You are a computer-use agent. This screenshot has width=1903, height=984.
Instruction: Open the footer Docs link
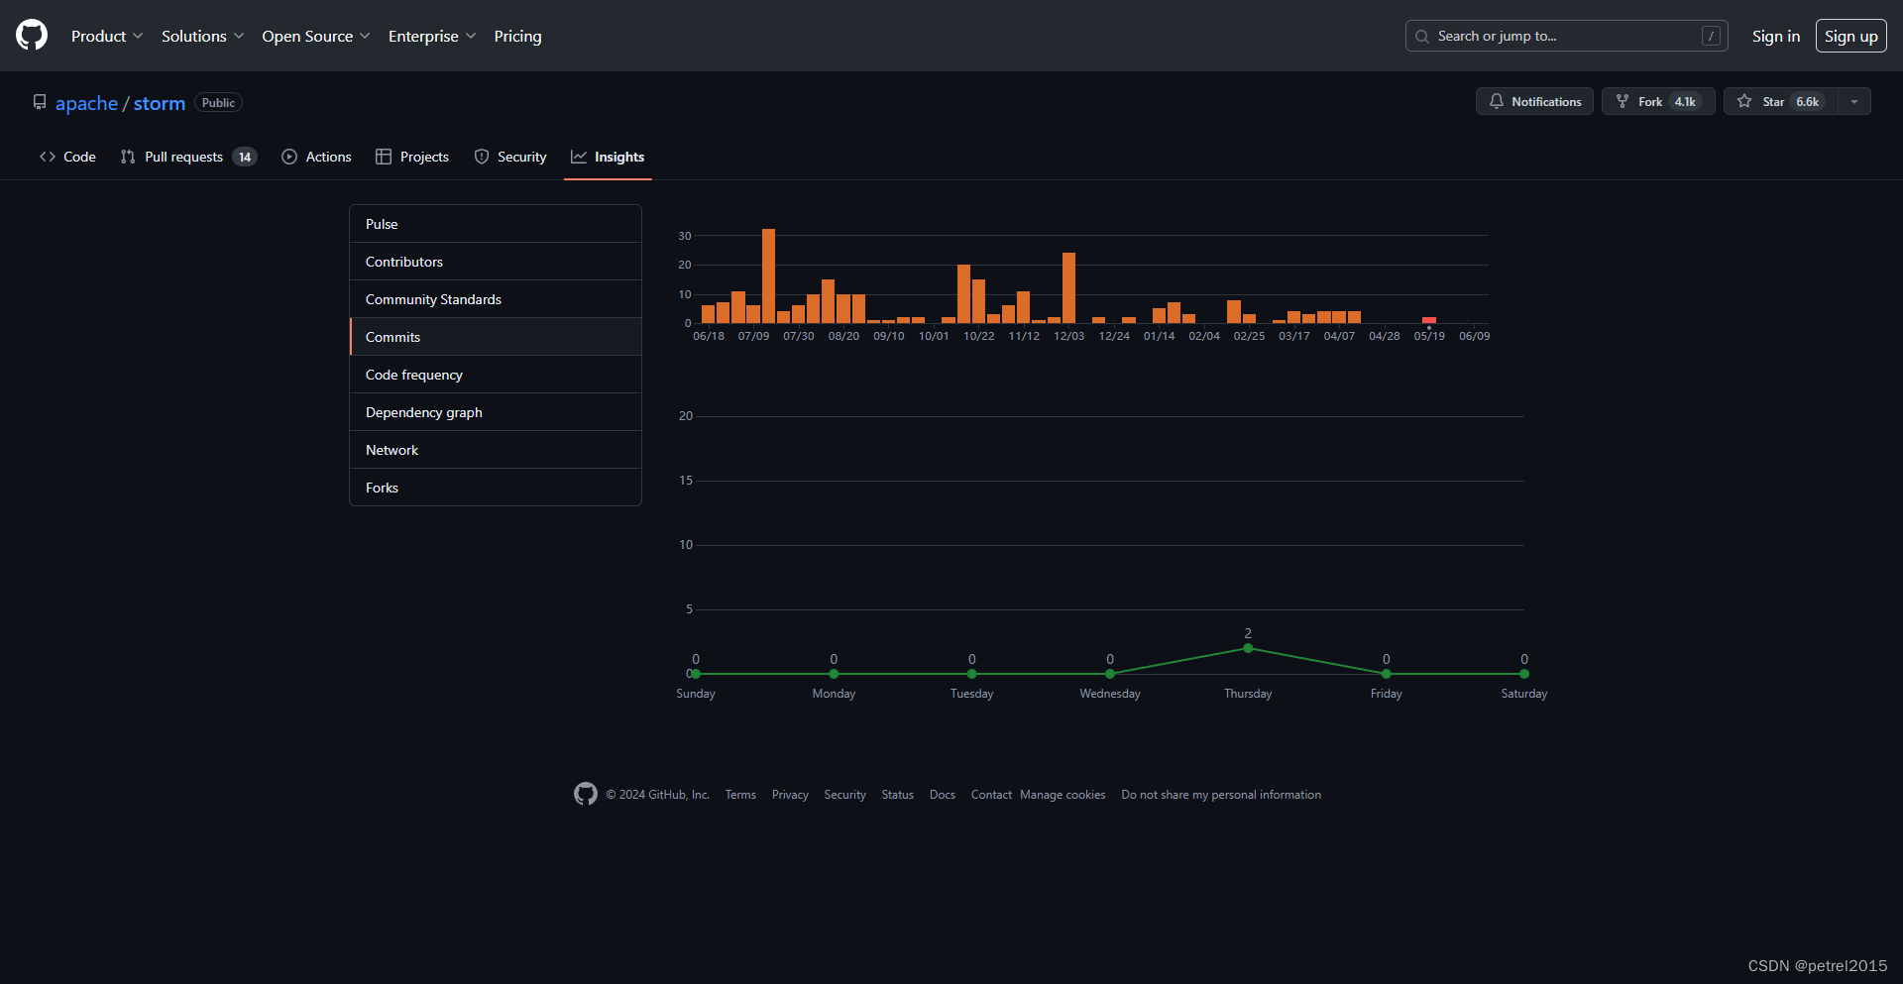[943, 795]
